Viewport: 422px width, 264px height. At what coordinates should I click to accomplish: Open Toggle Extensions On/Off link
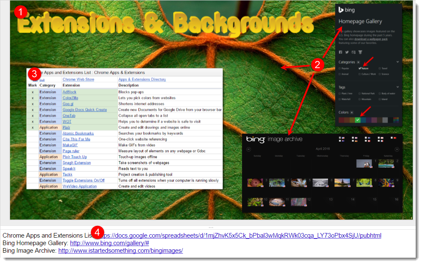(x=83, y=181)
